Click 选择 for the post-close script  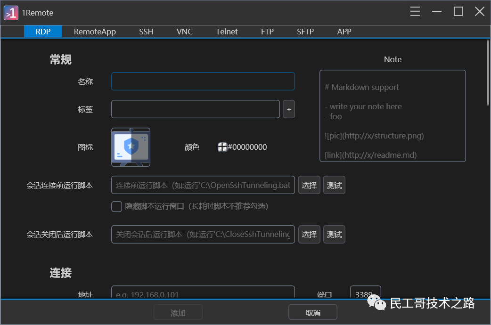tap(309, 234)
